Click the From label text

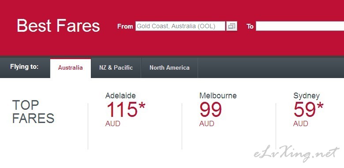point(125,26)
